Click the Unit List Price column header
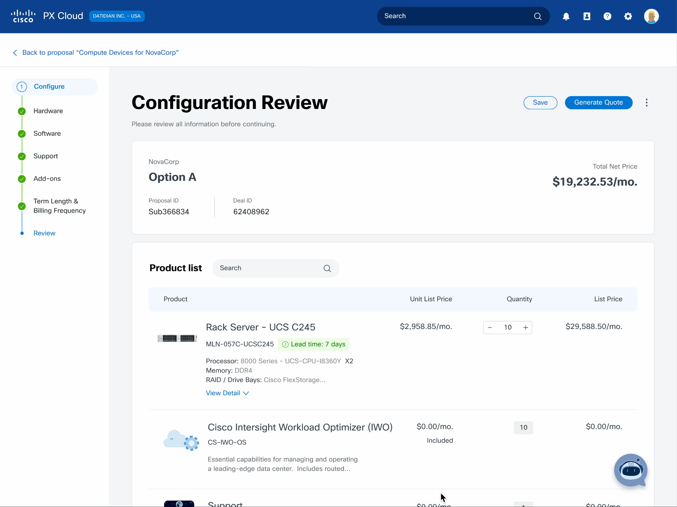 point(431,299)
